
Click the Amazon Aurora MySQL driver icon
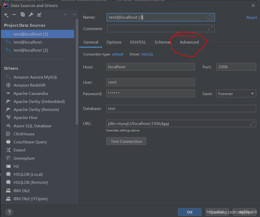pyautogui.click(x=8, y=77)
